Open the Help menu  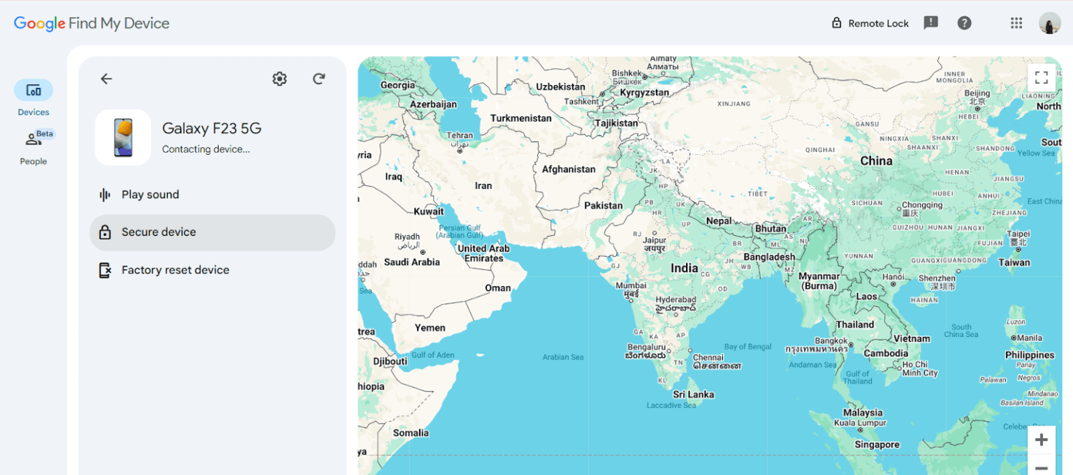pos(964,22)
